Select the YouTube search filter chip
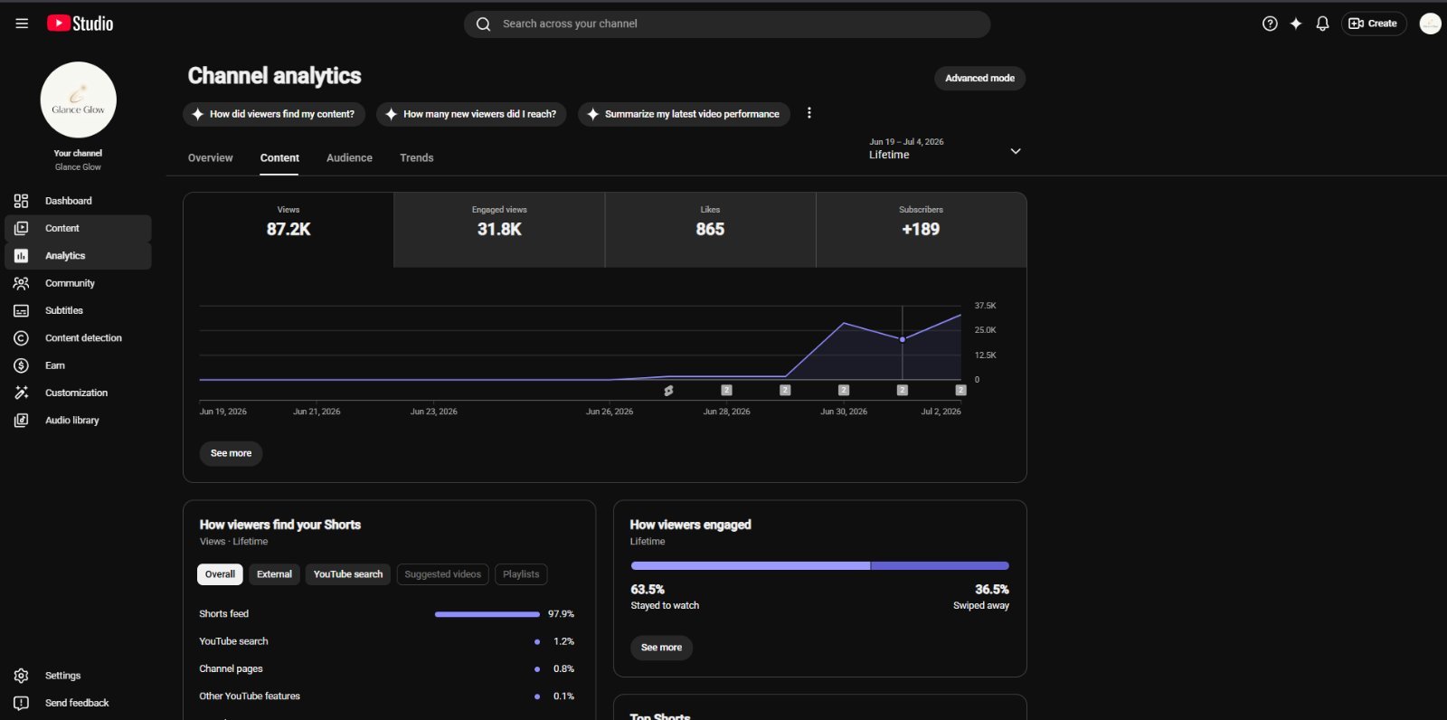This screenshot has width=1447, height=720. tap(348, 574)
